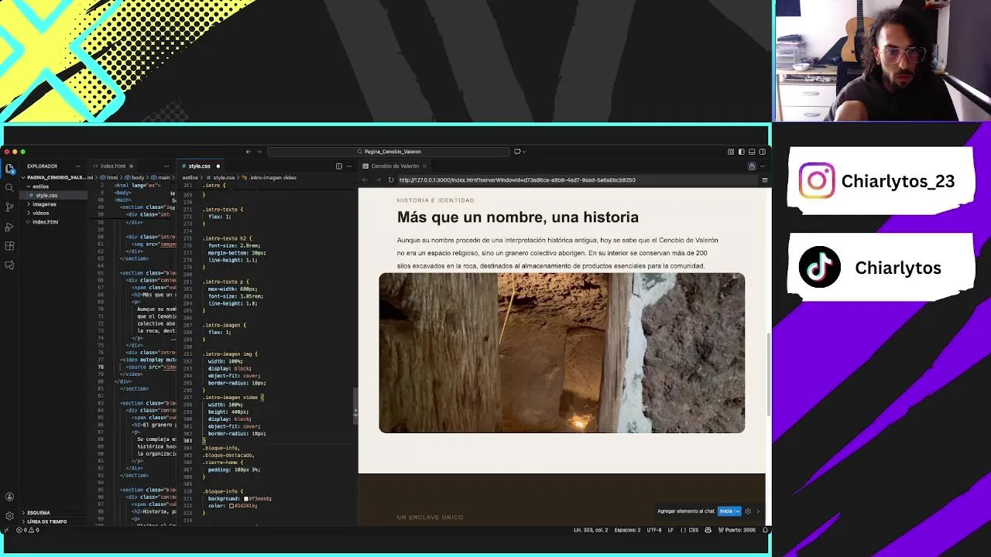This screenshot has width=991, height=557.
Task: Click the Chiarlytos TikTok overlay
Action: point(880,268)
